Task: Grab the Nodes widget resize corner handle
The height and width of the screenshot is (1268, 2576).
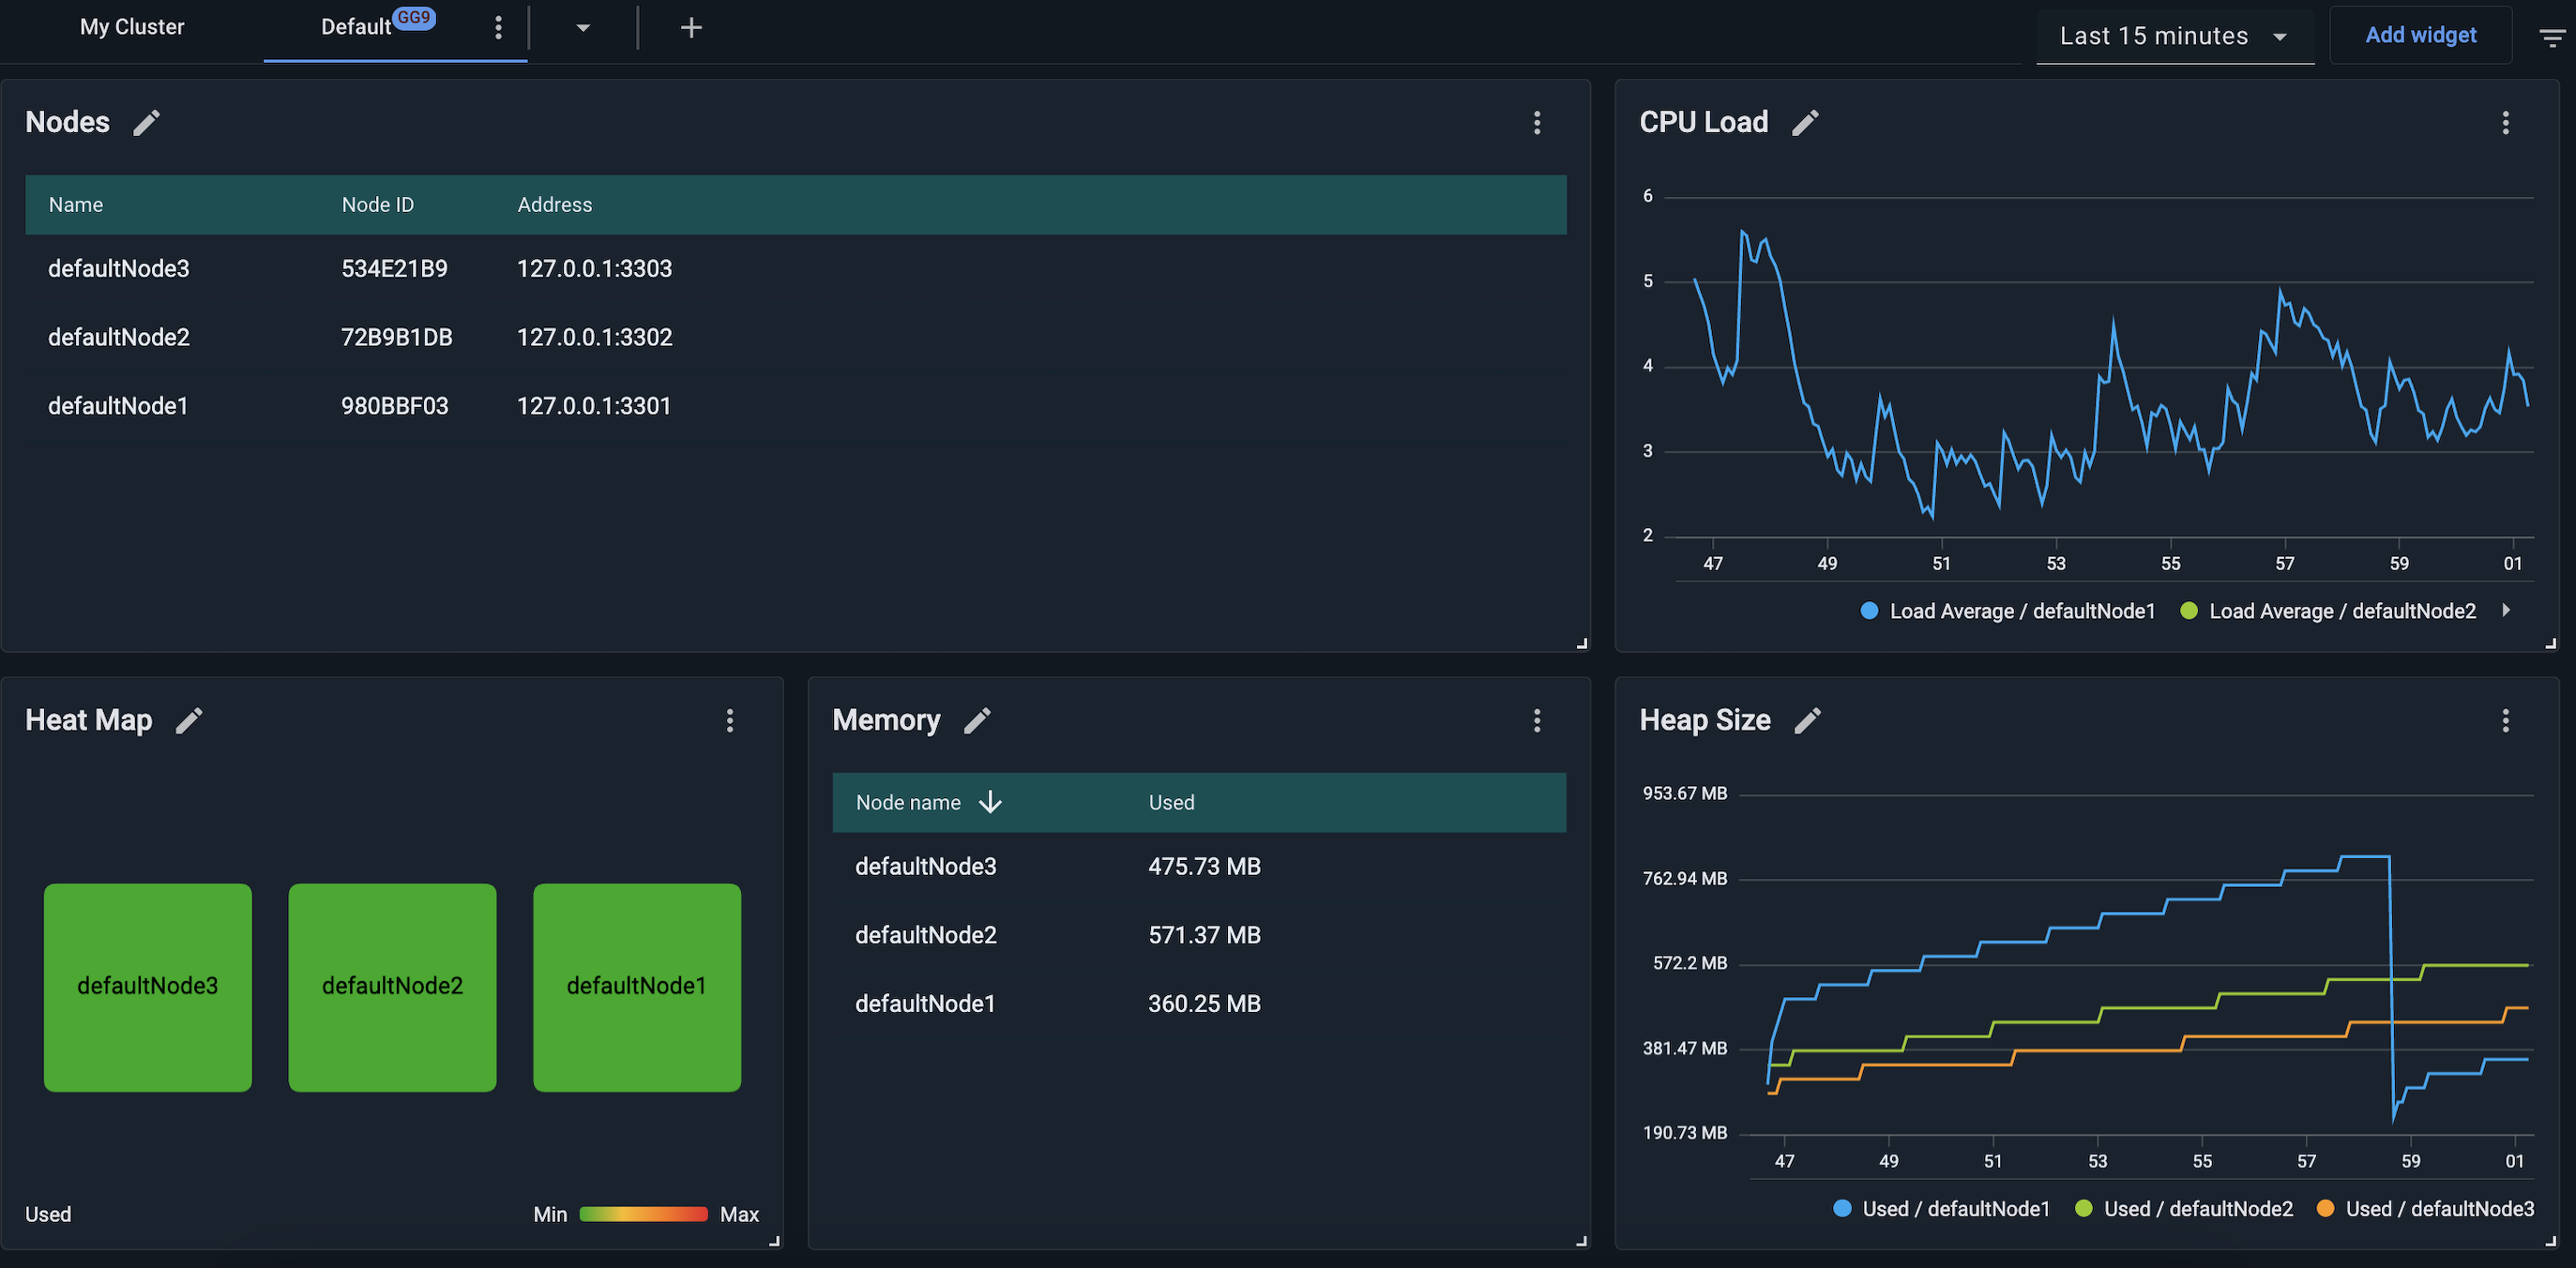Action: tap(1581, 644)
